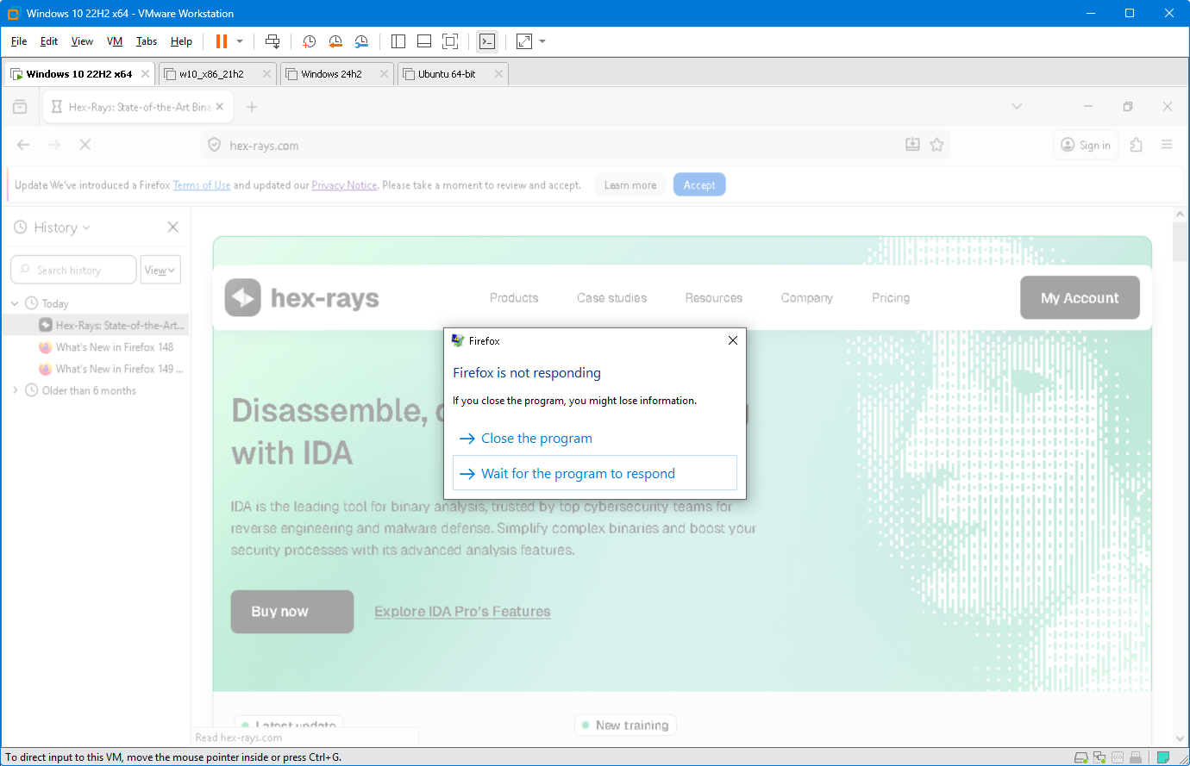Revert the VM to its previous snapshot
Viewport: 1190px width, 766px height.
coord(335,41)
